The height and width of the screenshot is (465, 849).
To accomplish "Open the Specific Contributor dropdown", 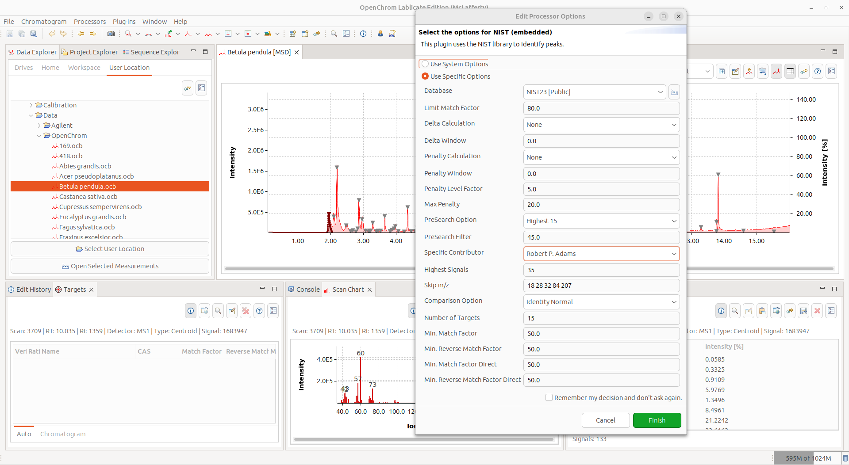I will [x=601, y=254].
